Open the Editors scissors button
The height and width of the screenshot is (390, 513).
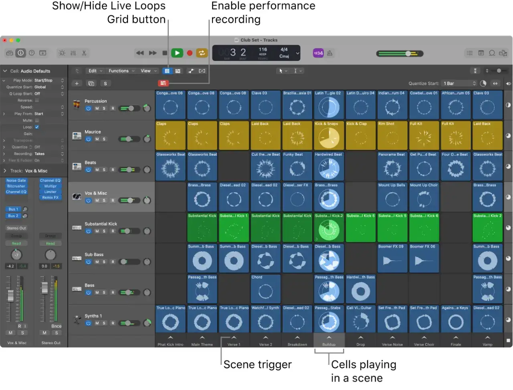pos(84,53)
